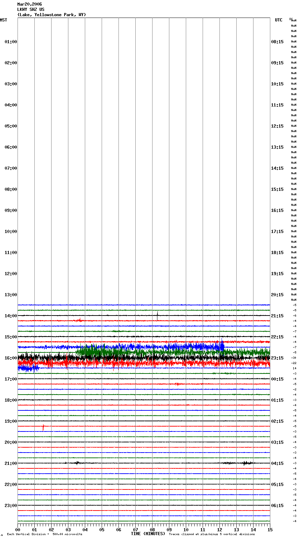Select the 15:00 MST time label

coord(11,337)
